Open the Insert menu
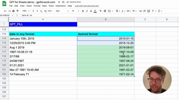 [29, 6]
